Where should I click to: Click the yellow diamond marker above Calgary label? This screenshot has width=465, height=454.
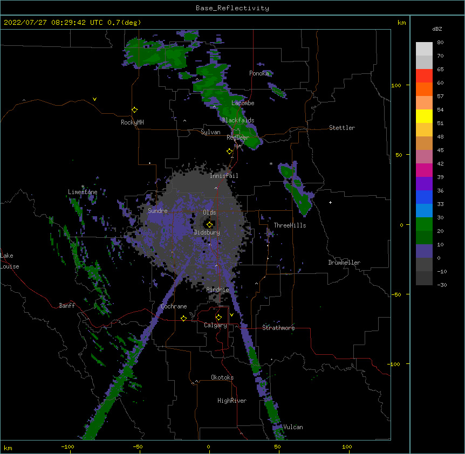(218, 318)
